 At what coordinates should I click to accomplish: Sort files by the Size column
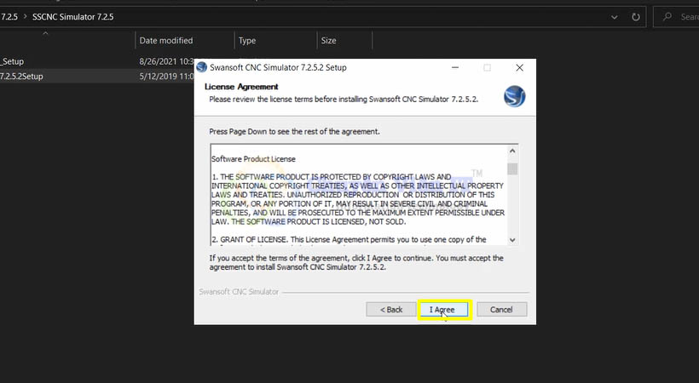[328, 40]
